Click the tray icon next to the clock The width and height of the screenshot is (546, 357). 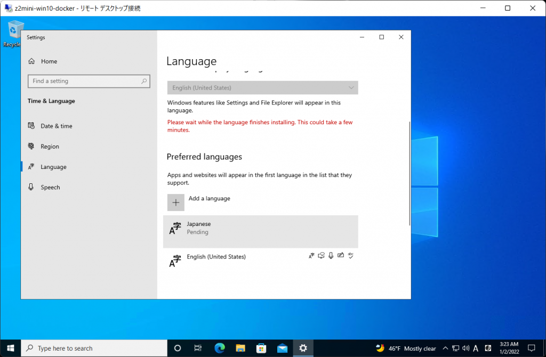(x=488, y=348)
